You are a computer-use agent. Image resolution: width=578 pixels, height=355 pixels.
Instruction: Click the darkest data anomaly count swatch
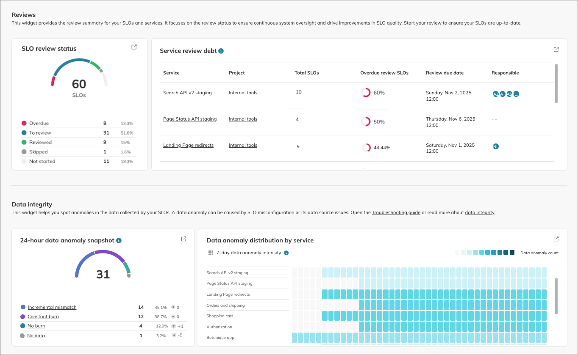(512, 253)
